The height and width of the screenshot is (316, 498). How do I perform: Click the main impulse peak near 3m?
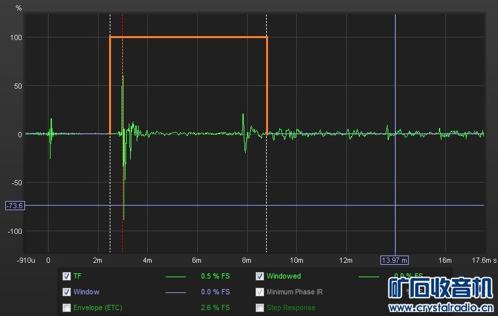pyautogui.click(x=124, y=148)
